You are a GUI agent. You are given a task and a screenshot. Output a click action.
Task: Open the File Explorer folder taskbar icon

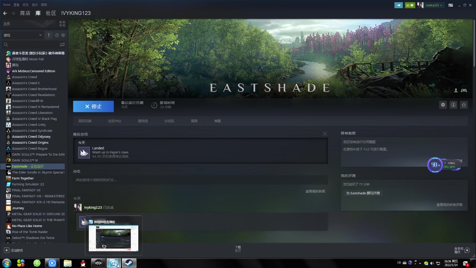coord(67,263)
